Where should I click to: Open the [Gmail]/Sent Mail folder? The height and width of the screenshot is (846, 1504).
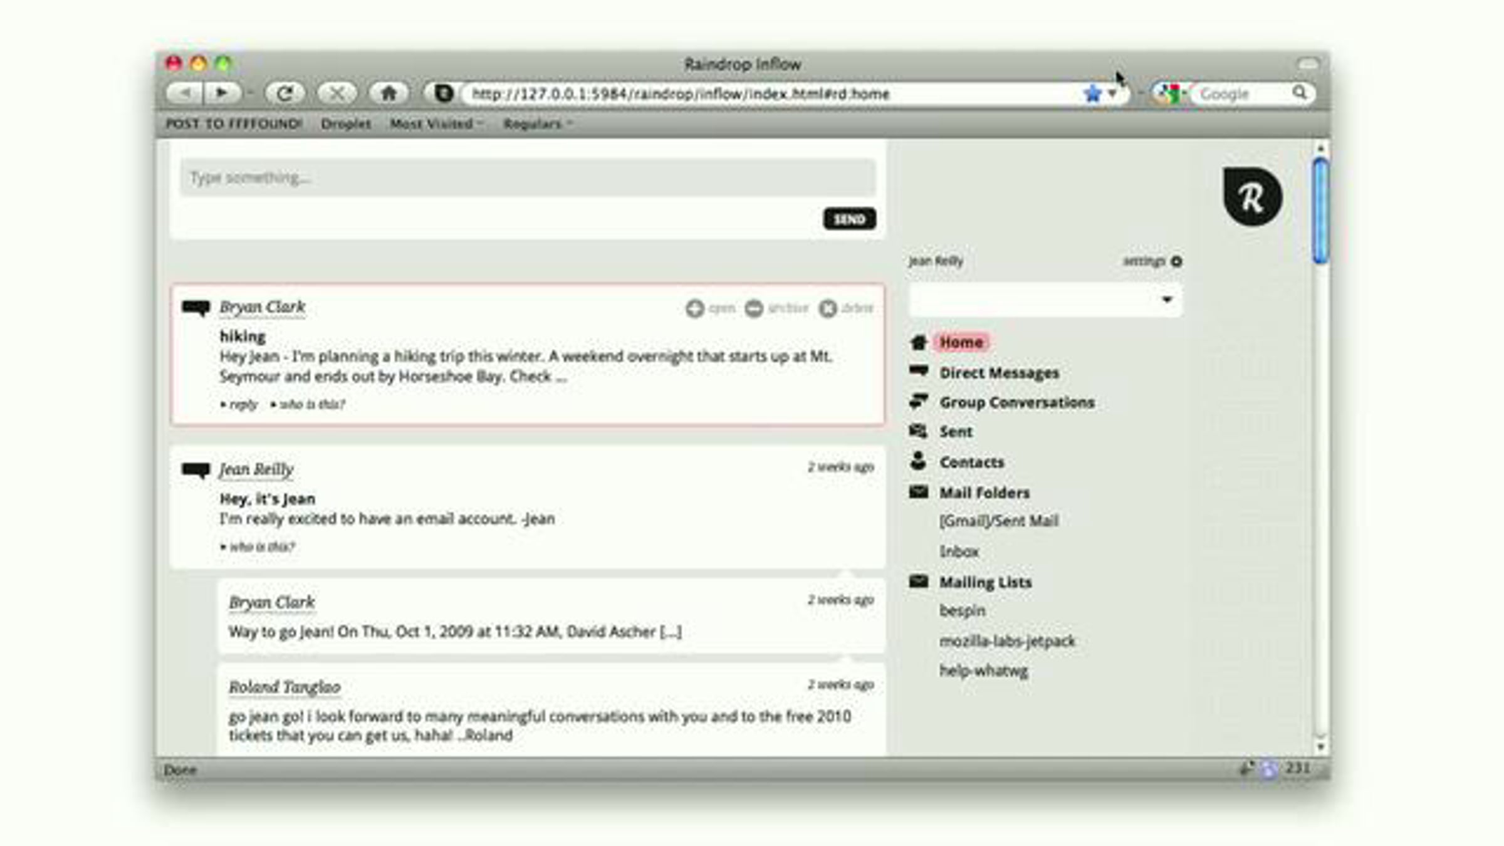click(998, 521)
